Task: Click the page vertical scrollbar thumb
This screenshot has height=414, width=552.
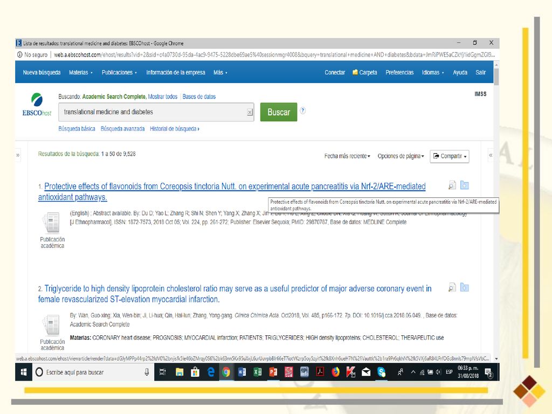Action: (496, 76)
